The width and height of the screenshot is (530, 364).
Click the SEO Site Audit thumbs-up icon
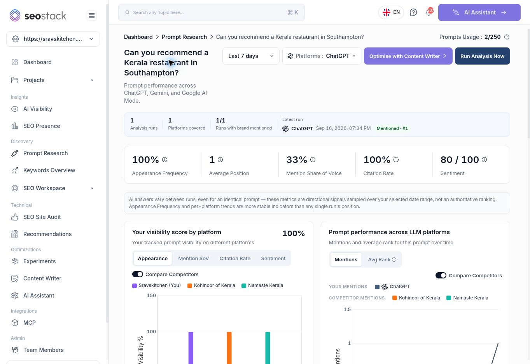[15, 217]
